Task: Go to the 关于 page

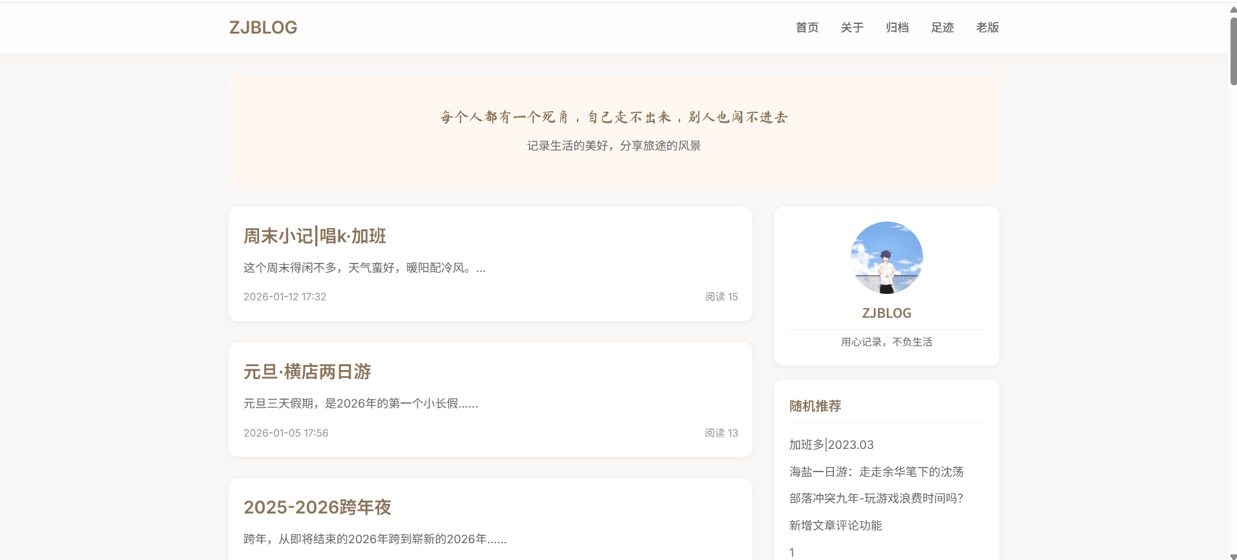Action: (x=852, y=28)
